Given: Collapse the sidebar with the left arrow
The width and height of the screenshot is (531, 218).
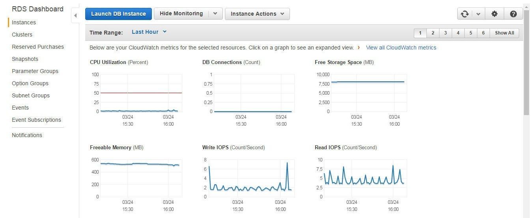Looking at the screenshot, I should (x=75, y=16).
